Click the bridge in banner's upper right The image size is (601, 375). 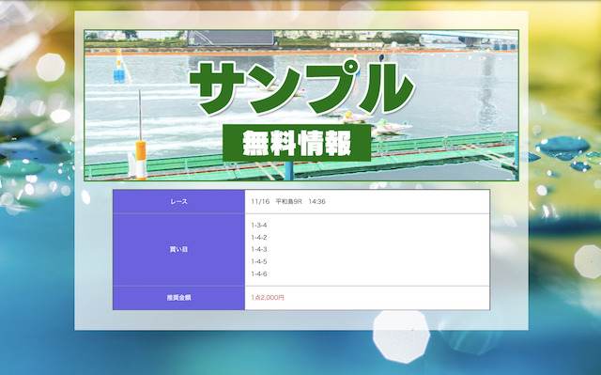pos(469,38)
